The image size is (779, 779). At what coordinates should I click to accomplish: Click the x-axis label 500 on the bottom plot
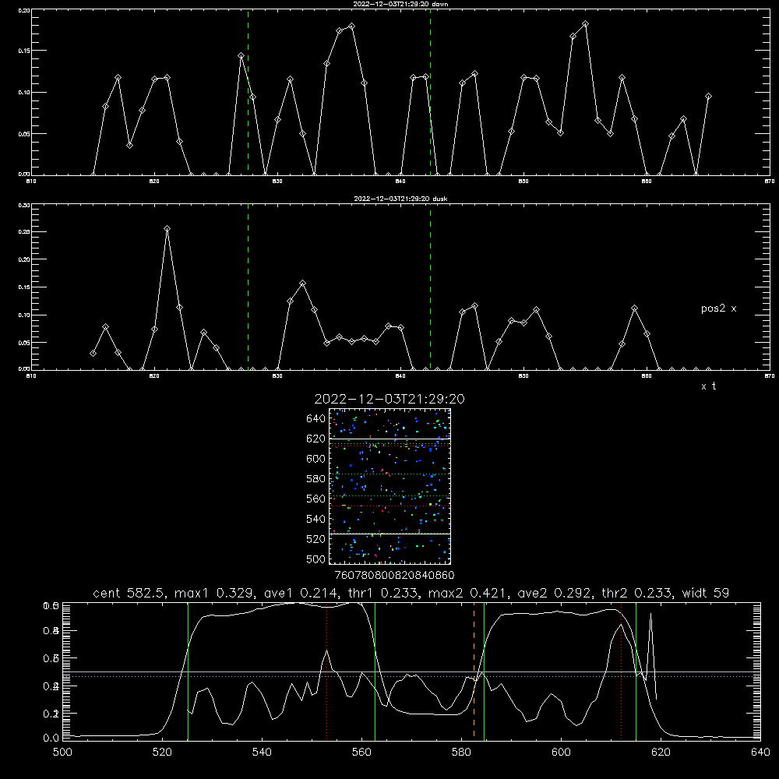click(x=62, y=753)
